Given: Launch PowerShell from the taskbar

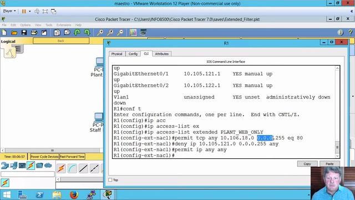Looking at the screenshot, I should [39, 195].
